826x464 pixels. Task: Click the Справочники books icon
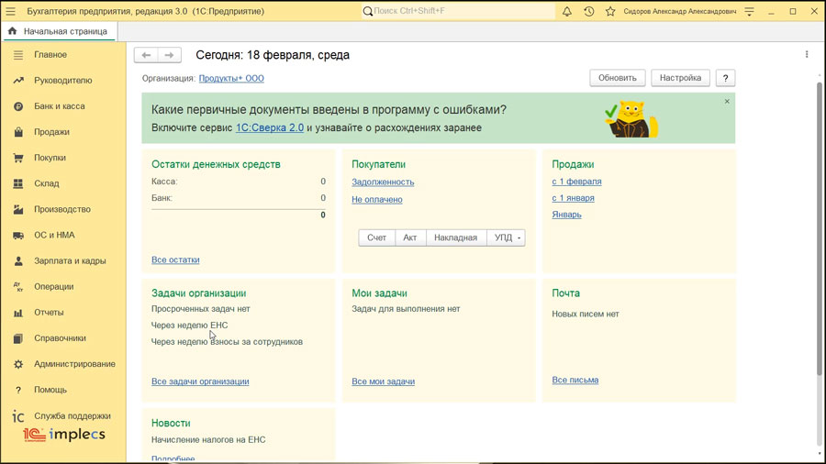pyautogui.click(x=18, y=338)
